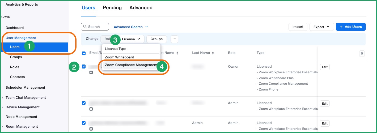
Task: Uncheck the Owner user row checkbox
Action: pos(84,67)
